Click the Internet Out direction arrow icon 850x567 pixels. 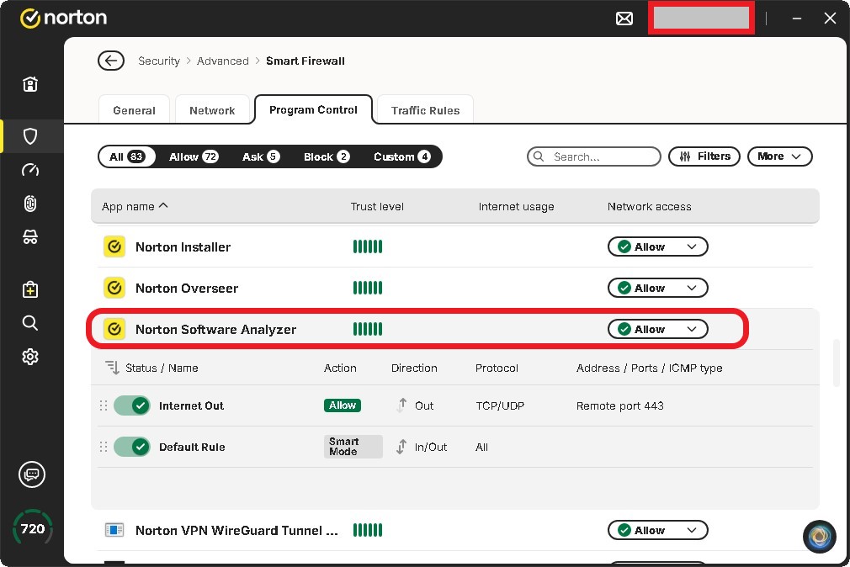coord(401,405)
